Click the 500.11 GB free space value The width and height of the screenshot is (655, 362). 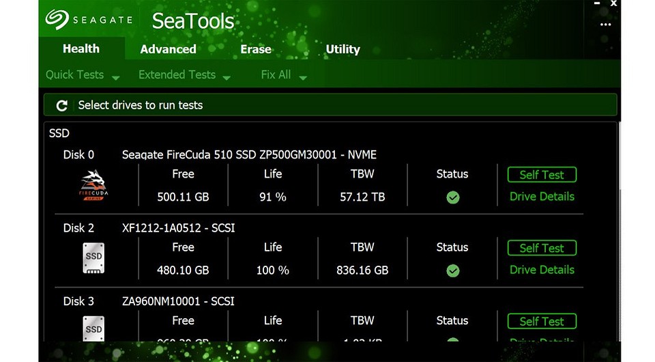tap(183, 197)
